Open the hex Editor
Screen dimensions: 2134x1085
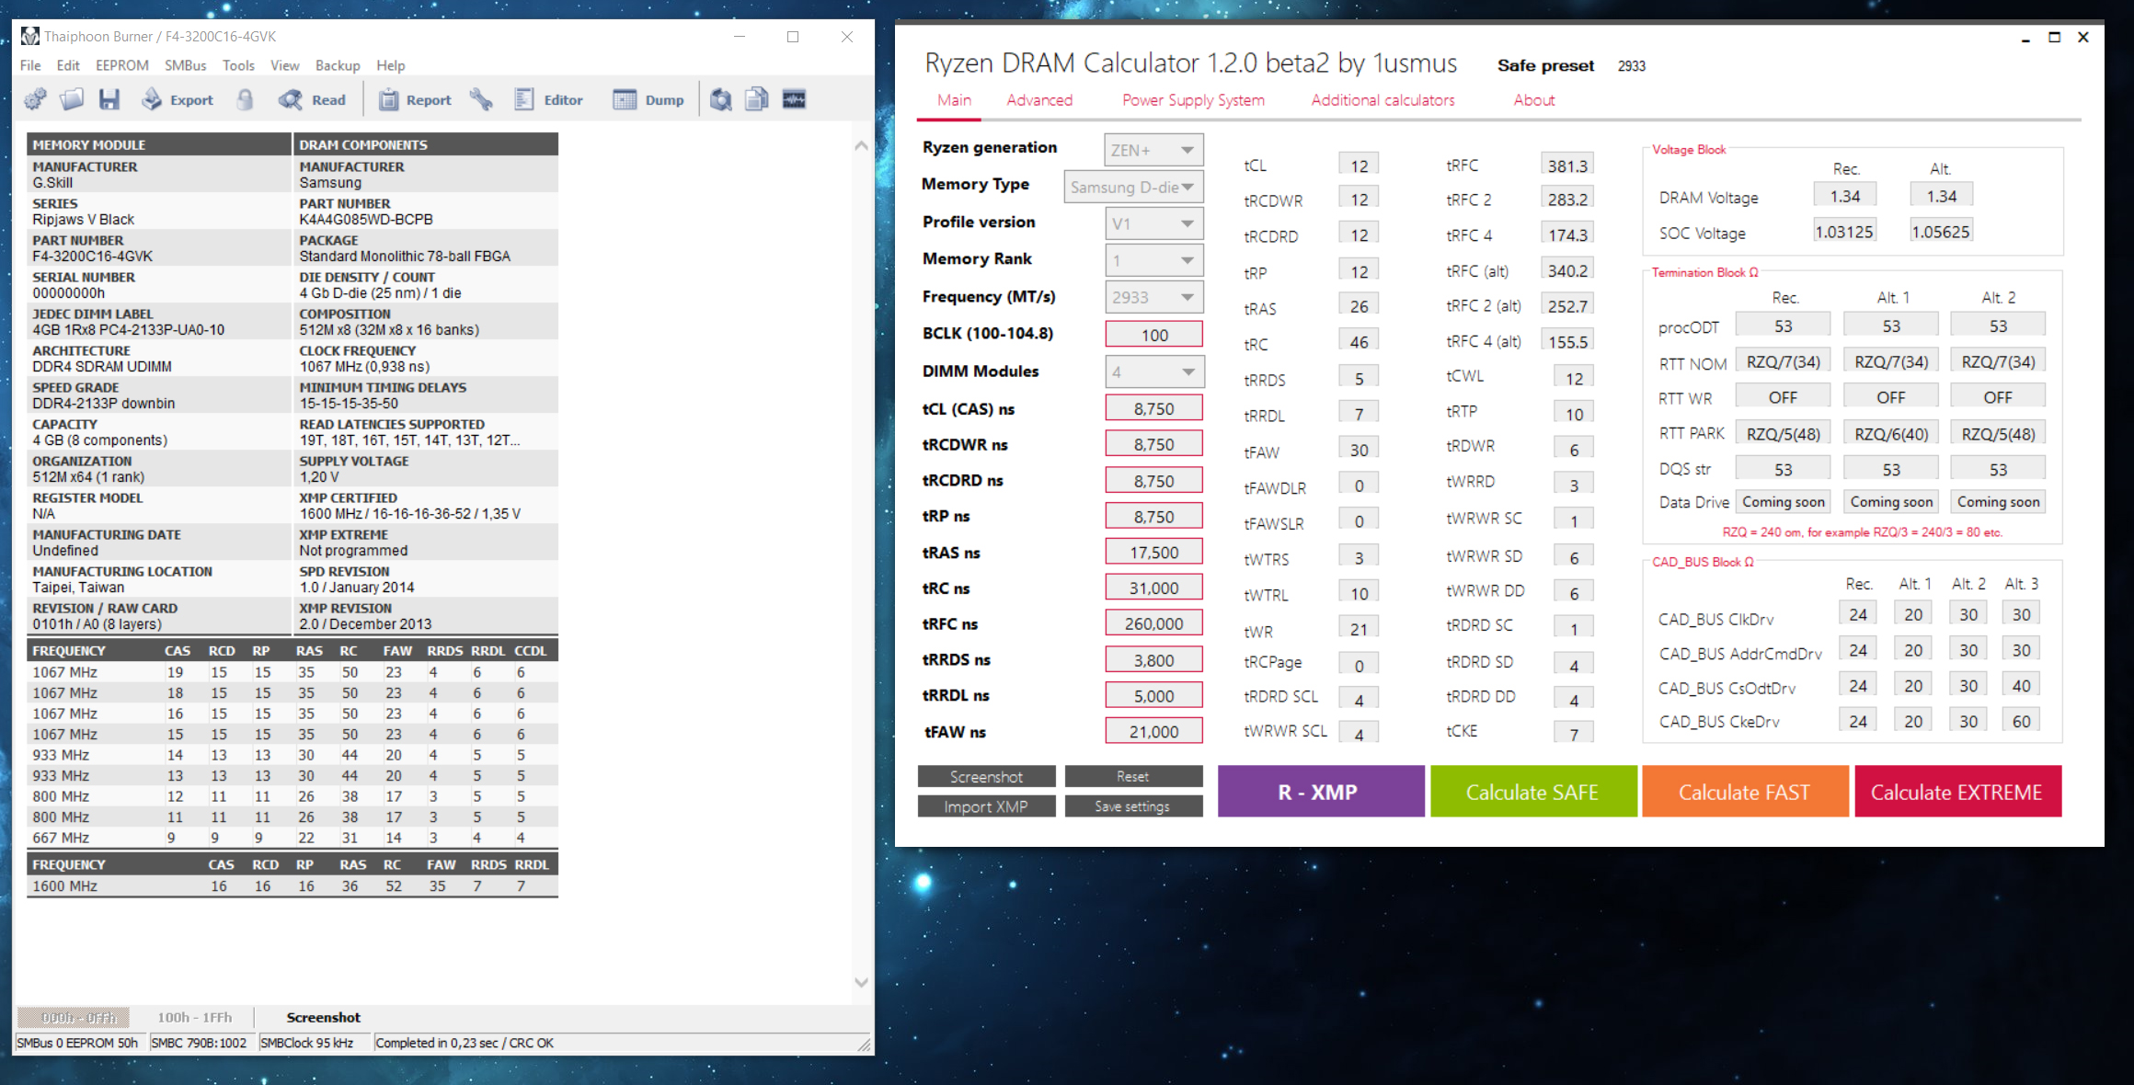[x=549, y=98]
